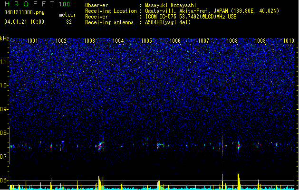Click the 'Observer' field label
The width and height of the screenshot is (299, 190).
coord(96,5)
